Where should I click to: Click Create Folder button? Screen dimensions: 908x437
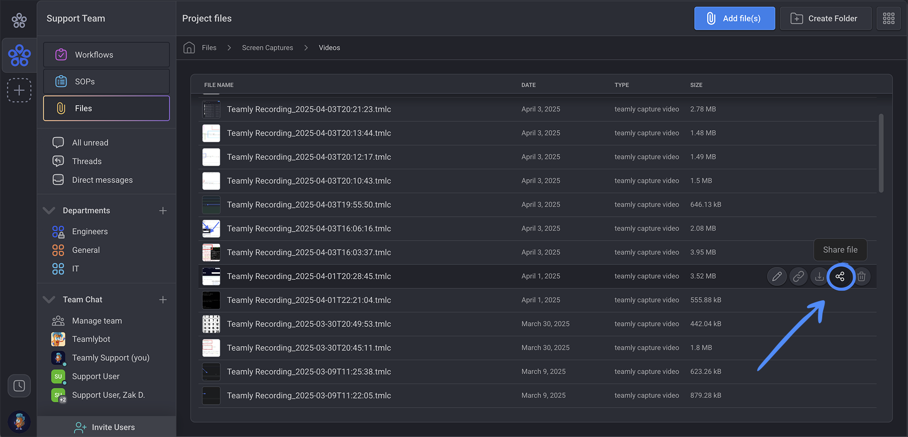(x=826, y=19)
